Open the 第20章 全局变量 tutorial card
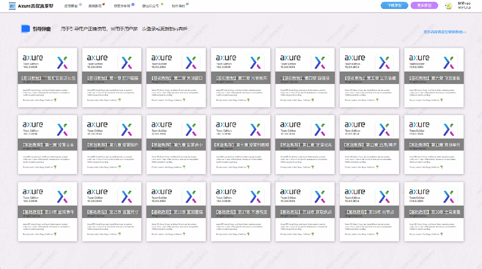Viewport: 482px width, 269px height. (434, 211)
